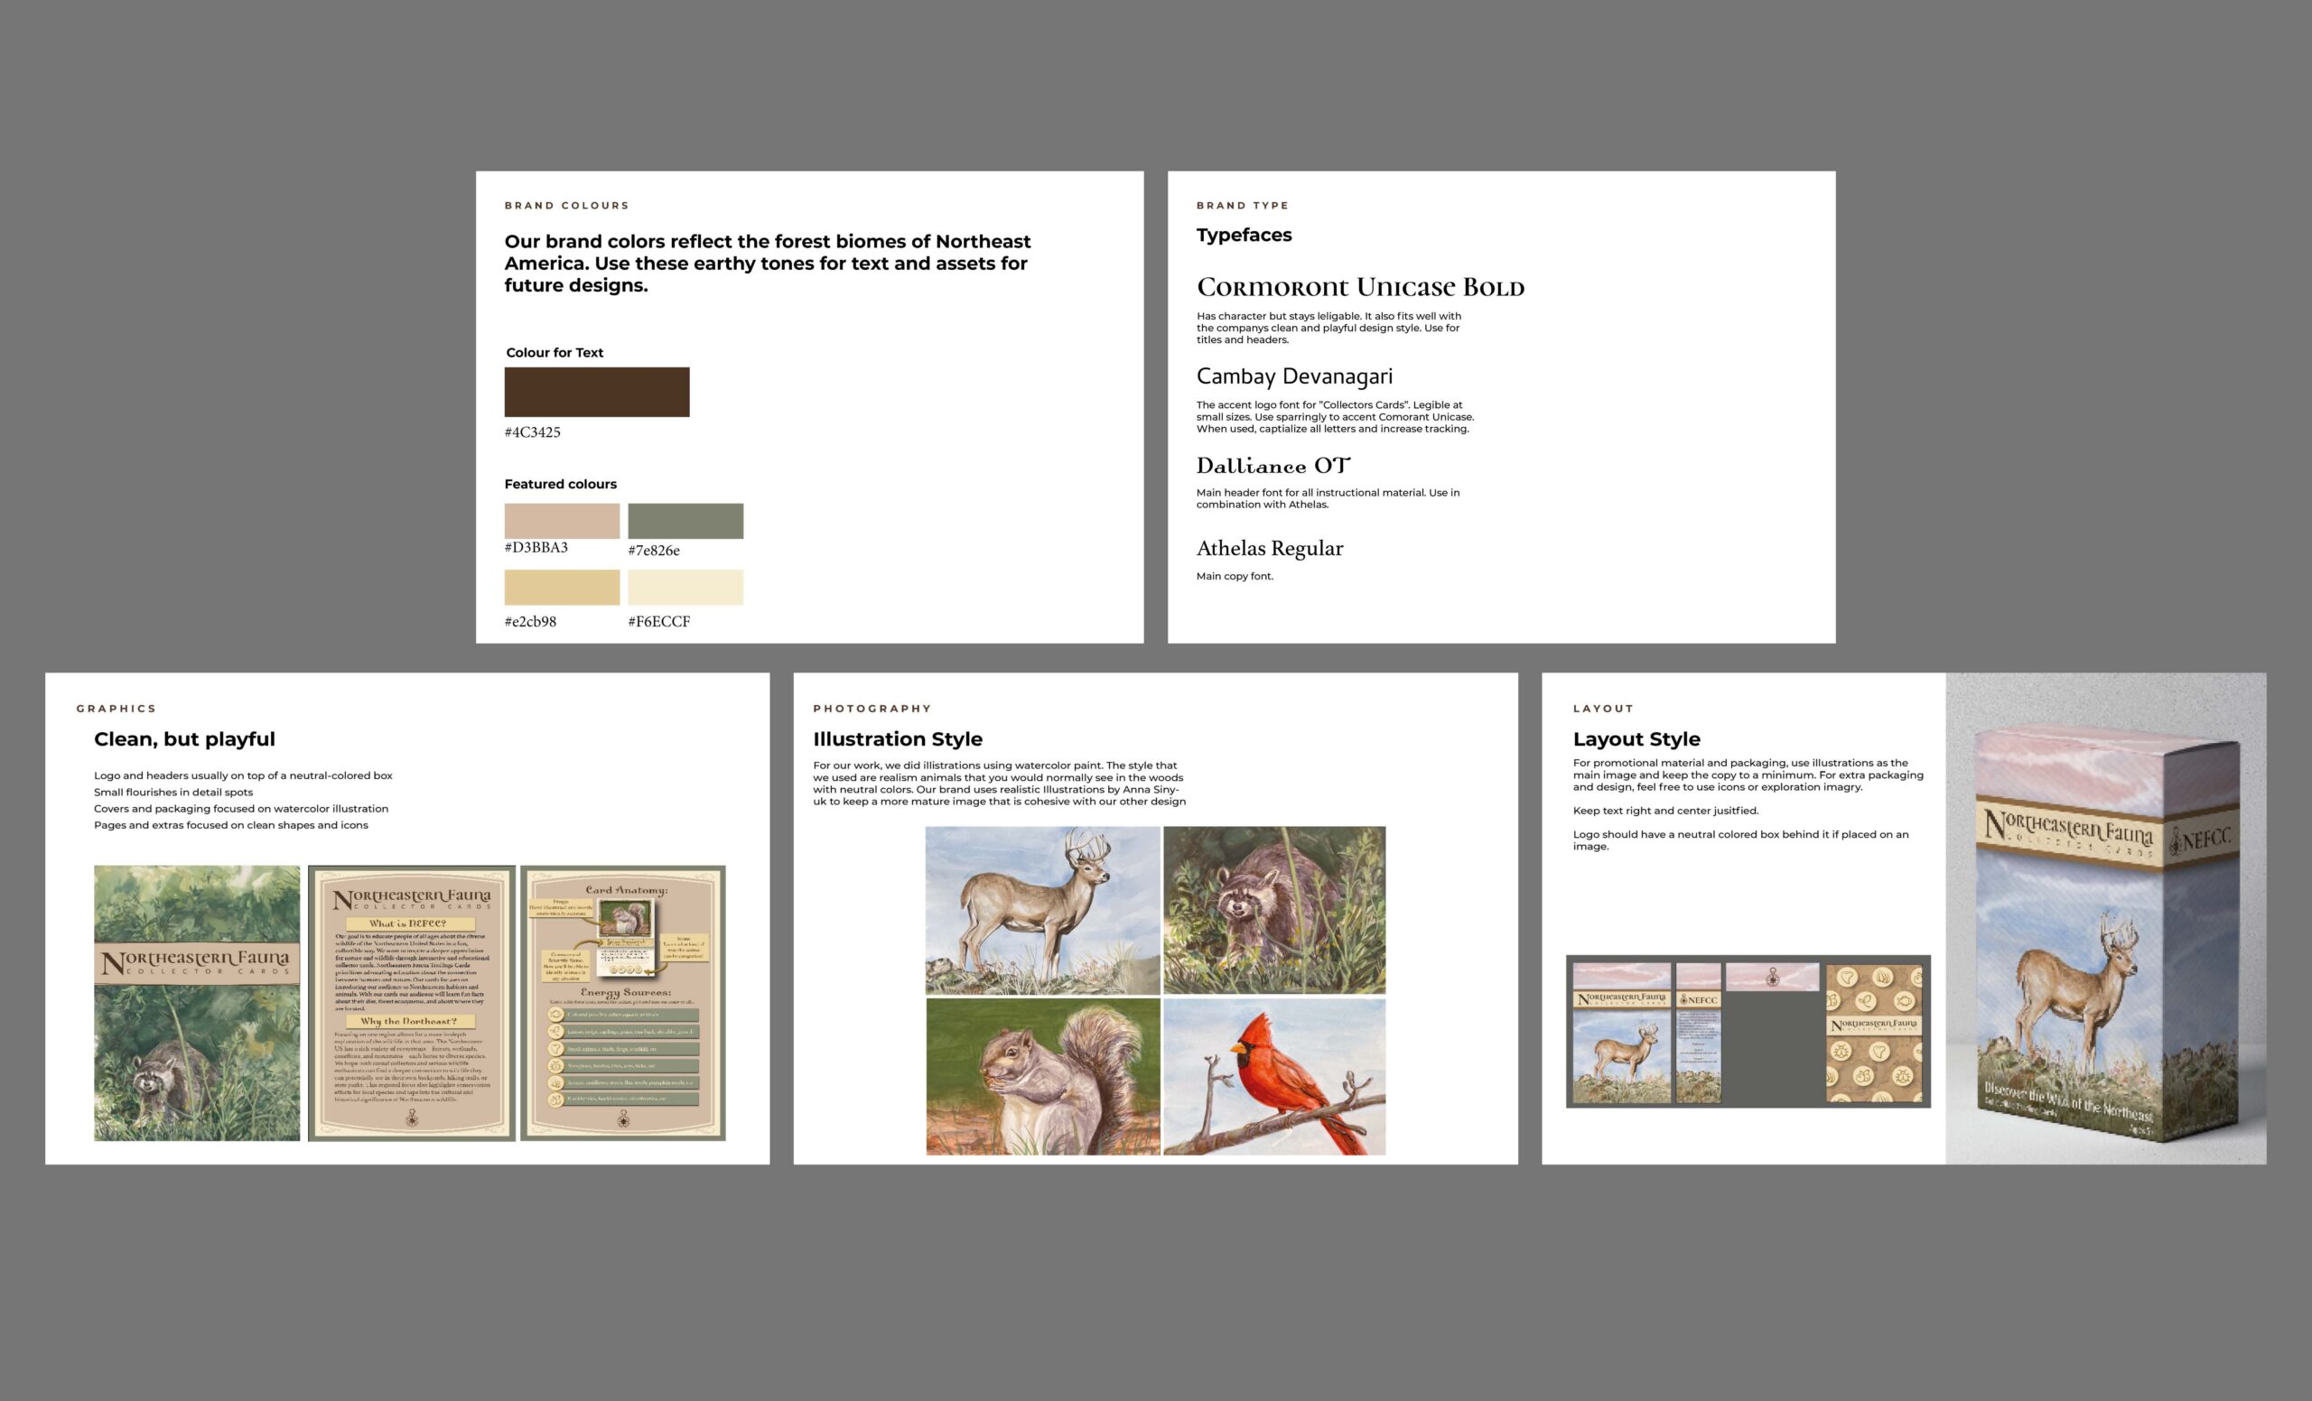Click the 3D packaging box mockup

[x=2105, y=938]
